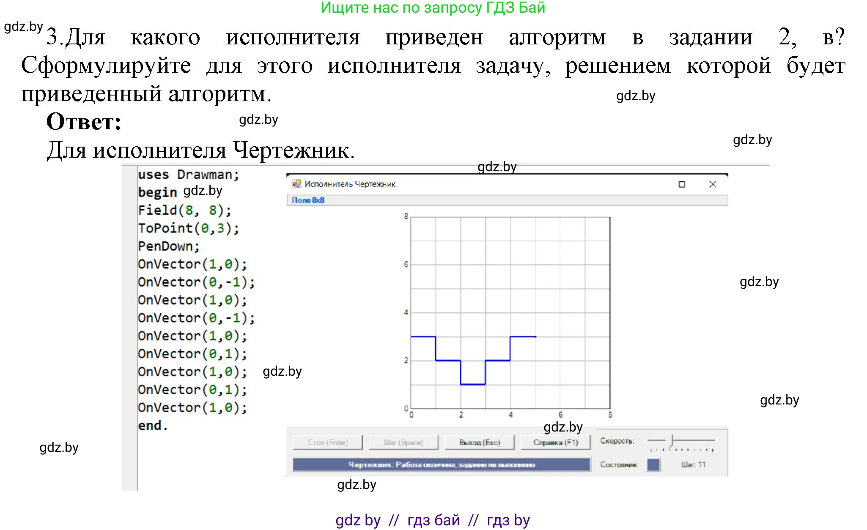Click the Стоп (Enter) button

(x=328, y=443)
